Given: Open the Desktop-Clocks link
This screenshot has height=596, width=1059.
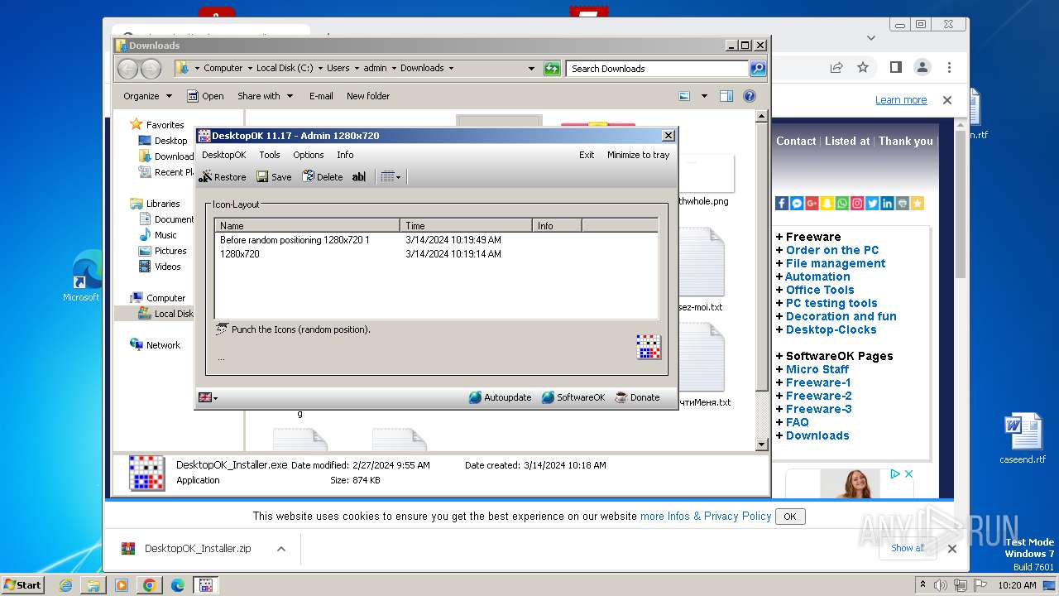Looking at the screenshot, I should (x=831, y=329).
